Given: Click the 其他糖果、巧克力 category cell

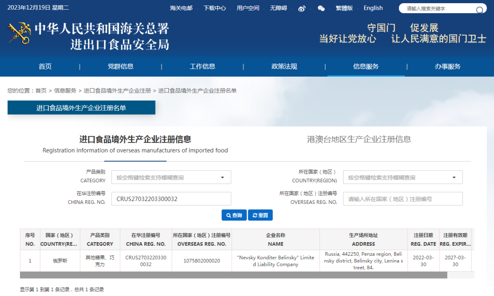Looking at the screenshot, I should click(x=100, y=261).
